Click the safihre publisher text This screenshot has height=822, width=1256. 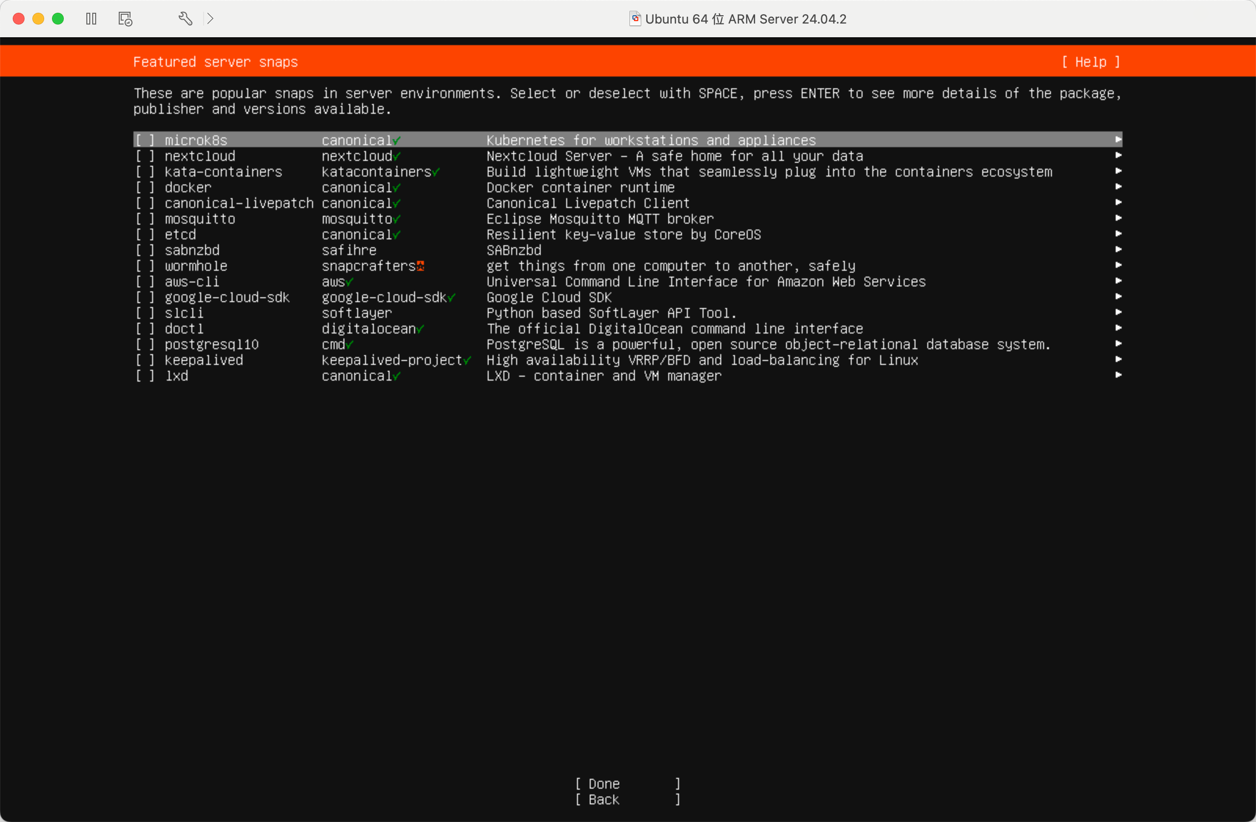[x=349, y=250]
